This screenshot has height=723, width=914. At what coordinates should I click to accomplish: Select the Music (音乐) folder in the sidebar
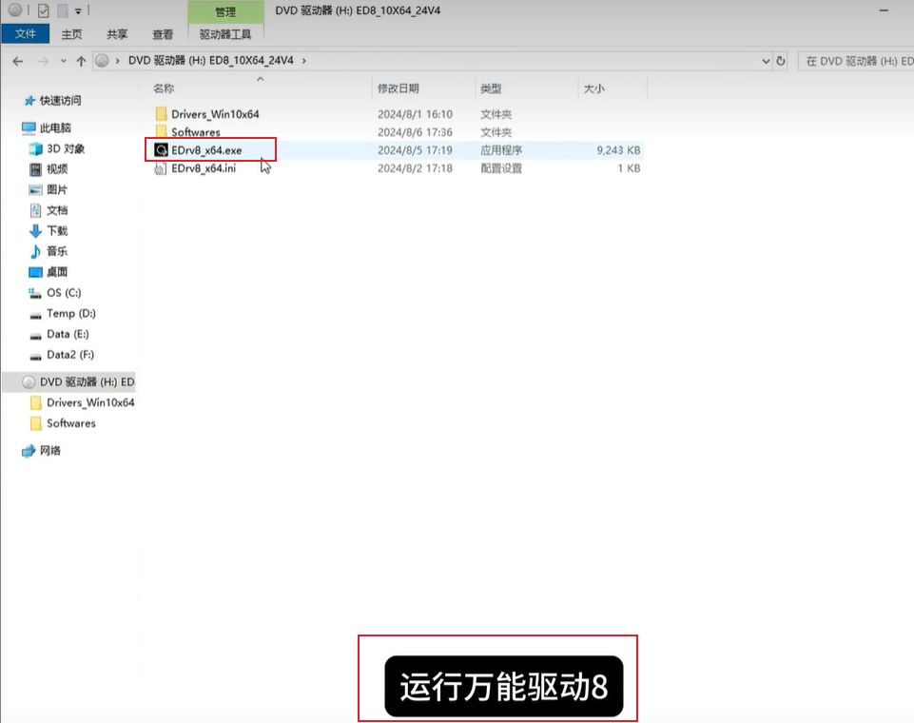coord(57,252)
